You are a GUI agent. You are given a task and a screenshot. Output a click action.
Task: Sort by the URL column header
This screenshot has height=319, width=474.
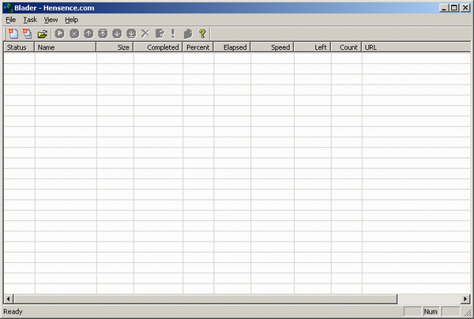(x=416, y=47)
